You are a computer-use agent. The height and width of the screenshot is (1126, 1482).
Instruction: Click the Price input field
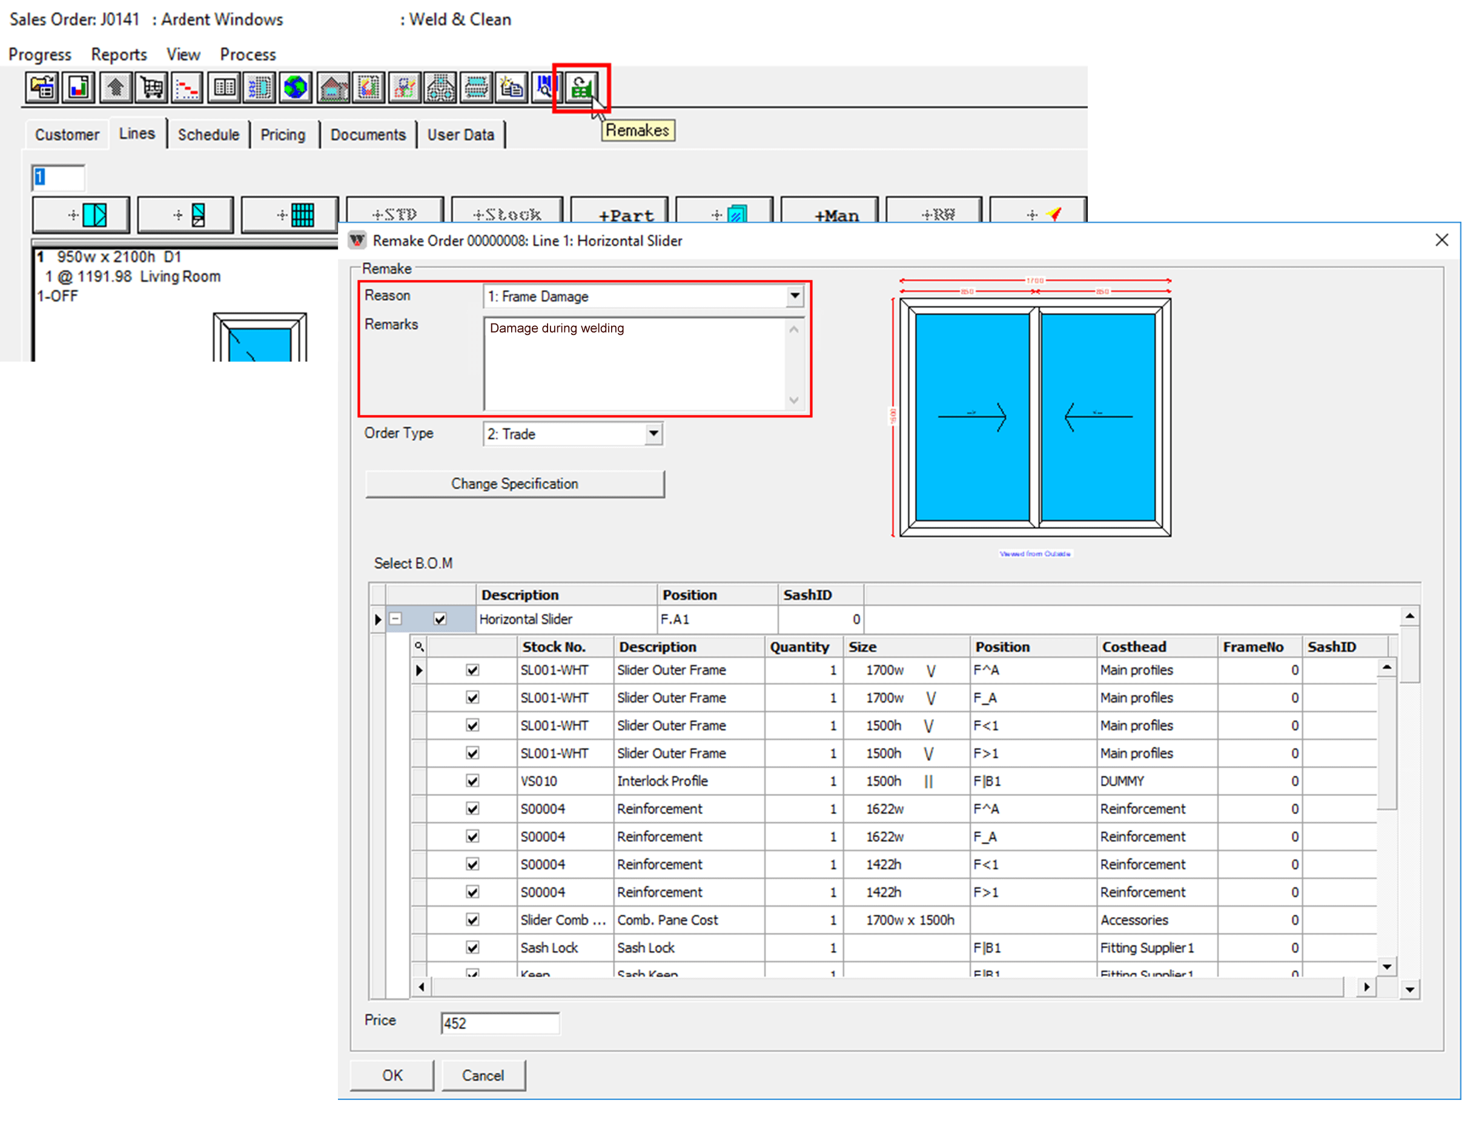(499, 1023)
